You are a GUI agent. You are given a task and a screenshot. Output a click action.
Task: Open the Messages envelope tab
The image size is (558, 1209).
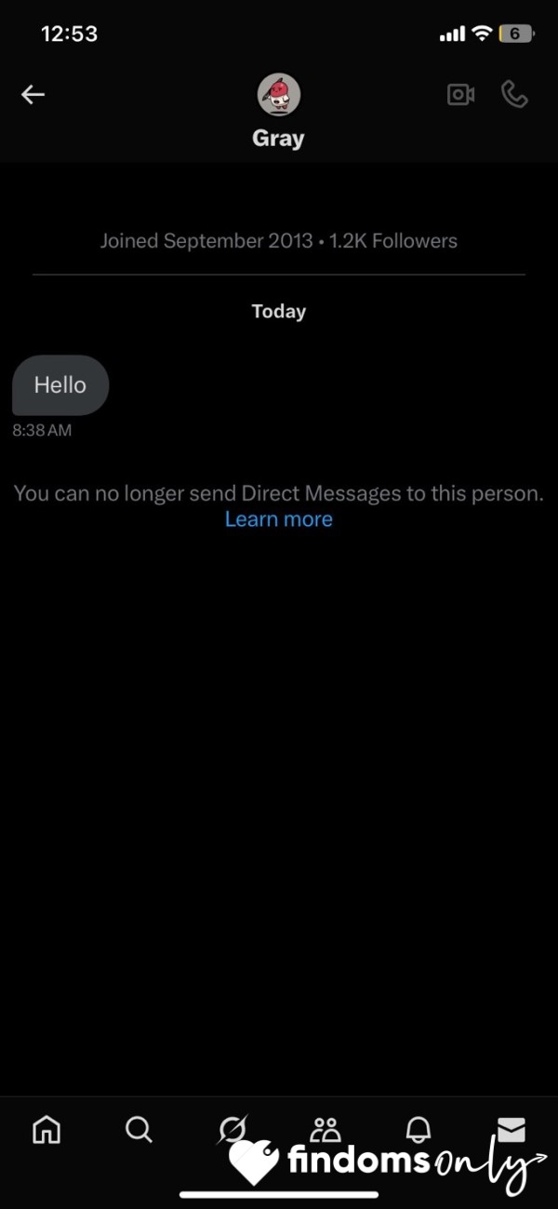click(x=511, y=1130)
